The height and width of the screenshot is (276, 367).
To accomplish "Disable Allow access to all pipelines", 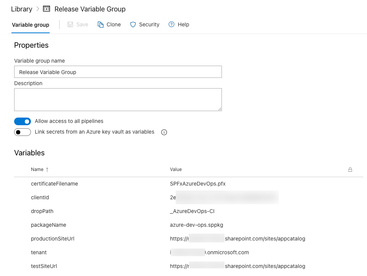I will click(x=23, y=121).
